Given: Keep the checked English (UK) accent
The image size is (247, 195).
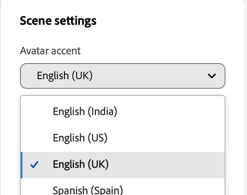Looking at the screenshot, I should [81, 164].
